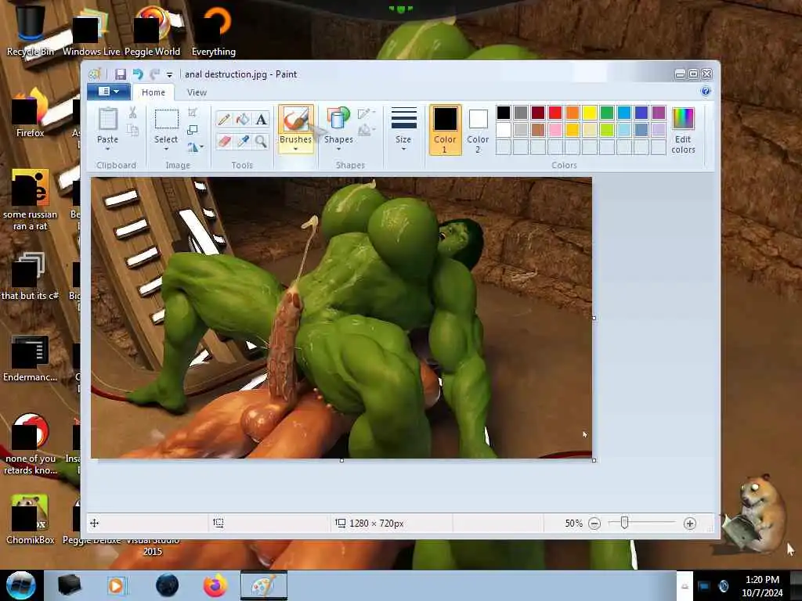Click the Crop icon in Image group

[x=193, y=113]
